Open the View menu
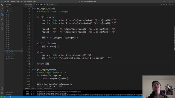 click(x=18, y=1)
